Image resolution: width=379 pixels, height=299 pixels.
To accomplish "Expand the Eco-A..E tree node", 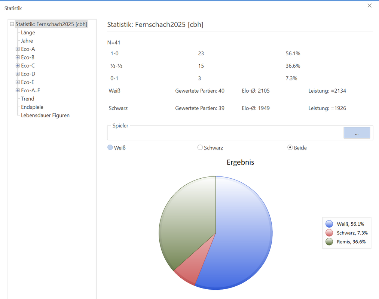I will point(18,90).
